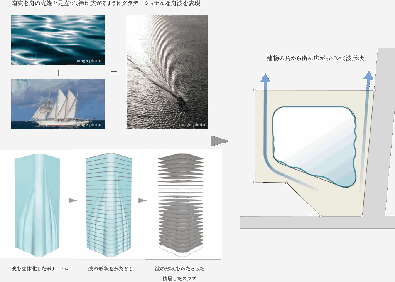Click the caption 建物の角から街に広がっていく波形状
This screenshot has height=282, width=395.
click(315, 58)
